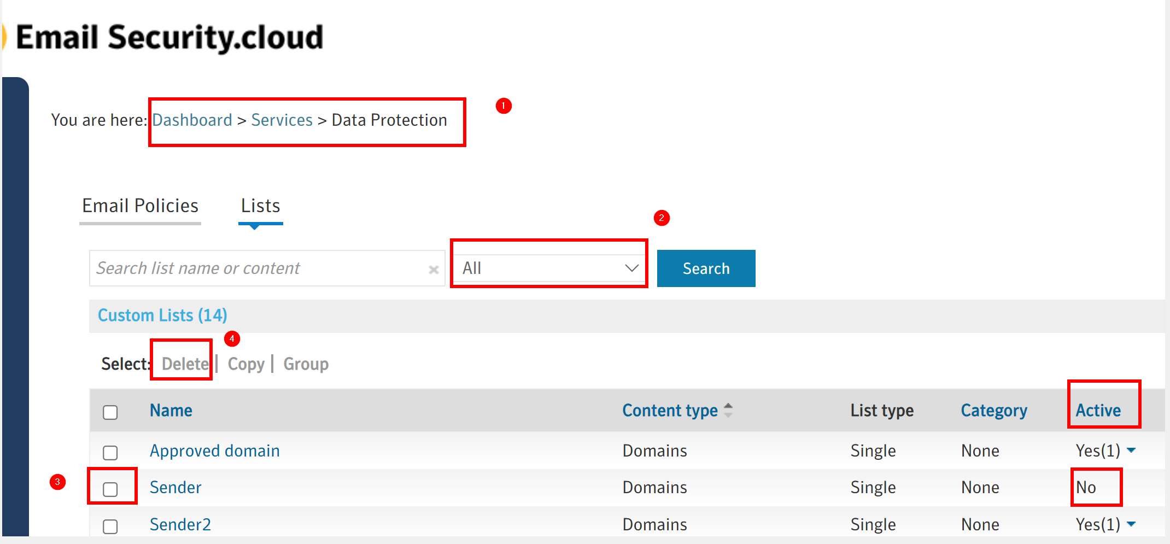Open the Approved domain list

pos(214,451)
